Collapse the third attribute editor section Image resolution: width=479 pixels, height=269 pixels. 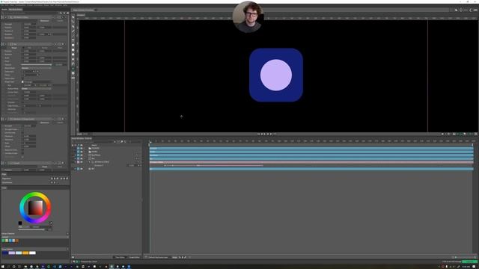(5, 119)
